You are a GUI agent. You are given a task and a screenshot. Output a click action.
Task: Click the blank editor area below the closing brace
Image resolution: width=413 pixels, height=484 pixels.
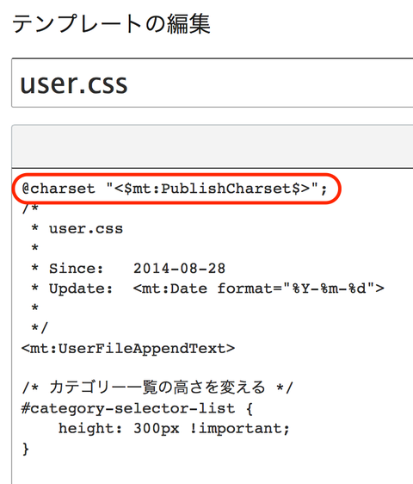213,471
